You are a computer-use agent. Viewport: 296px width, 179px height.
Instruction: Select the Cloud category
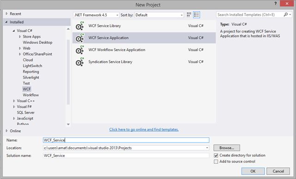pyautogui.click(x=28, y=60)
